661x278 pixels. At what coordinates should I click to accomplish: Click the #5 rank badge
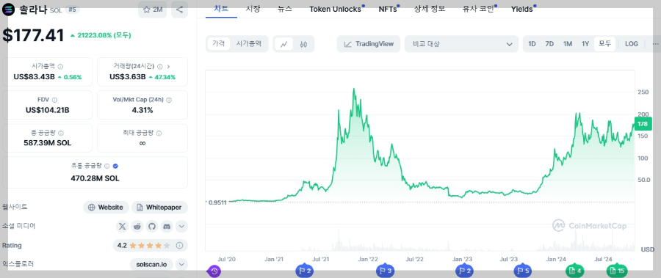pos(71,10)
